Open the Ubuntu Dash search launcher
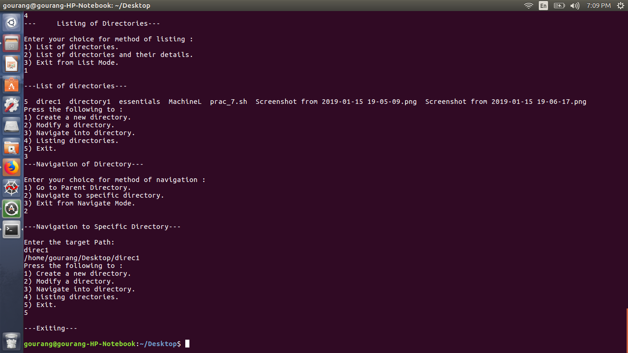This screenshot has height=353, width=628. coord(11,22)
